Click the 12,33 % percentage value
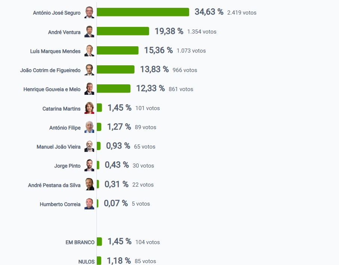339x265 pixels. click(x=150, y=88)
